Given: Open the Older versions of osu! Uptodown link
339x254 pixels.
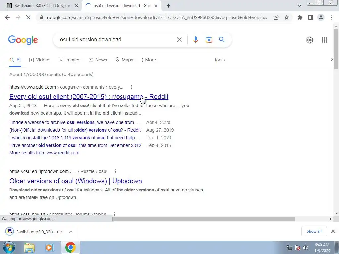Looking at the screenshot, I should point(75,181).
